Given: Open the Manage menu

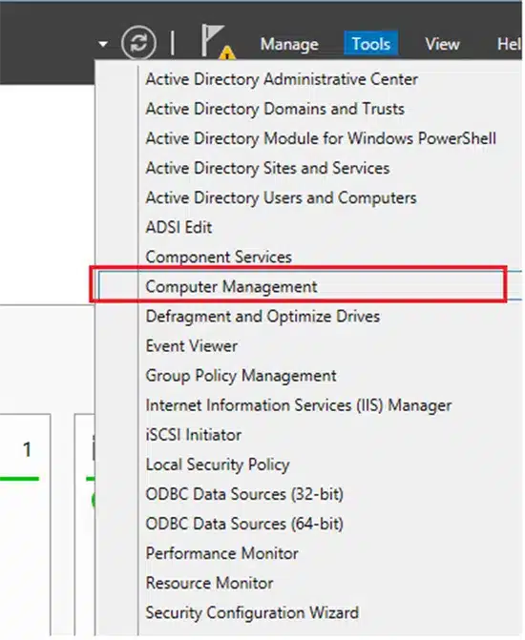Looking at the screenshot, I should coord(289,44).
